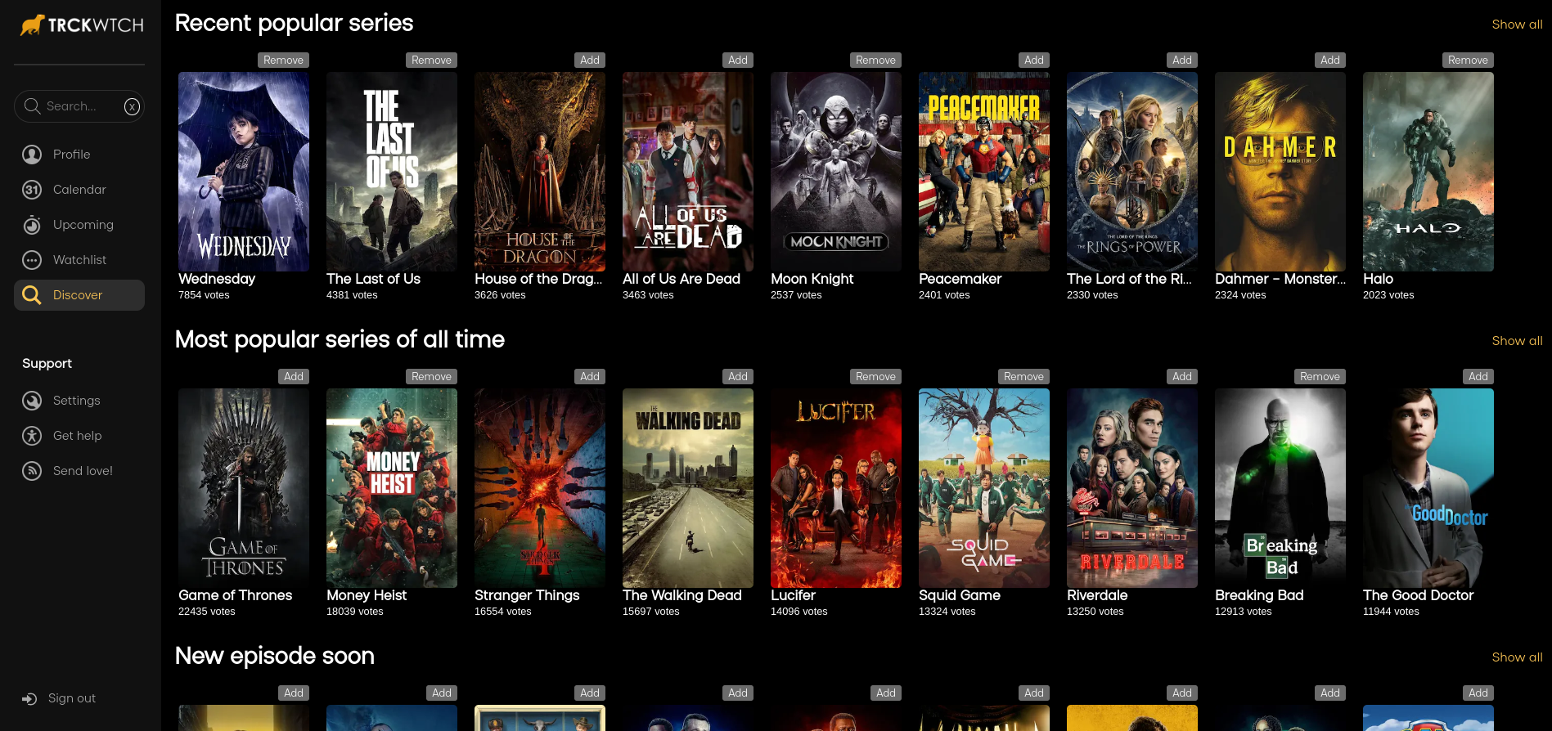The height and width of the screenshot is (731, 1552).
Task: Add Dahmer - Monster series
Action: [x=1330, y=61]
